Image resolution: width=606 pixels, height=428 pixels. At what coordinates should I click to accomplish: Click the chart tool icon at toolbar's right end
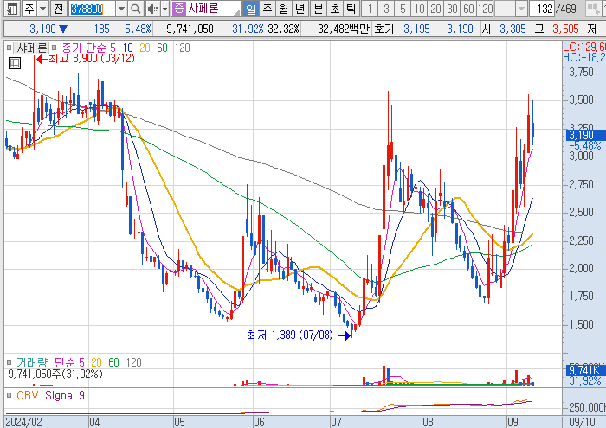593,9
